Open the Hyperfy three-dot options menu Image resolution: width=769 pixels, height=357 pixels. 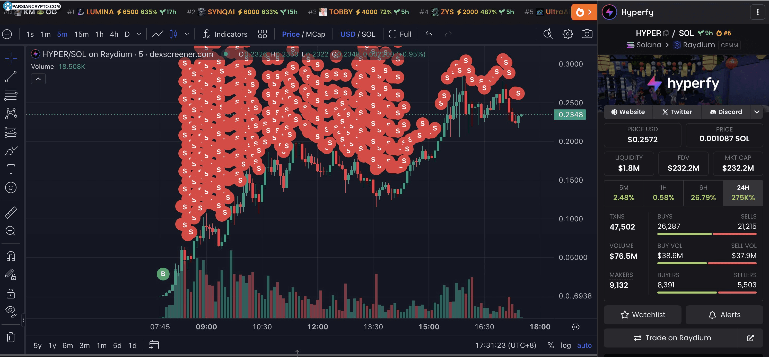tap(757, 12)
